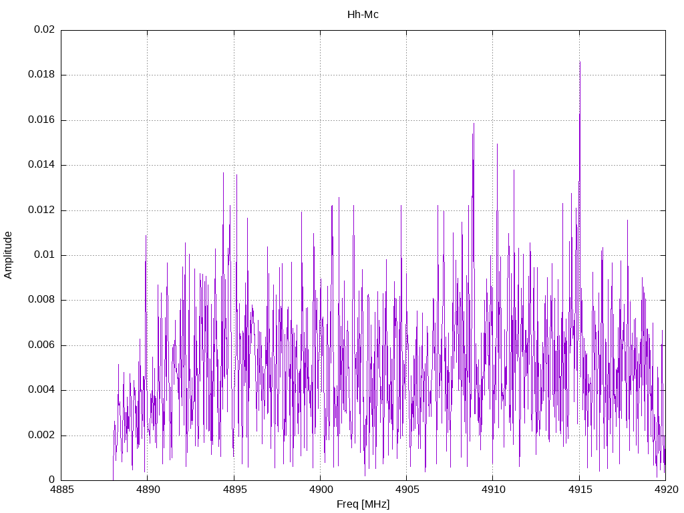
Task: Click the 0.002 y-axis tick label
Action: coord(41,436)
